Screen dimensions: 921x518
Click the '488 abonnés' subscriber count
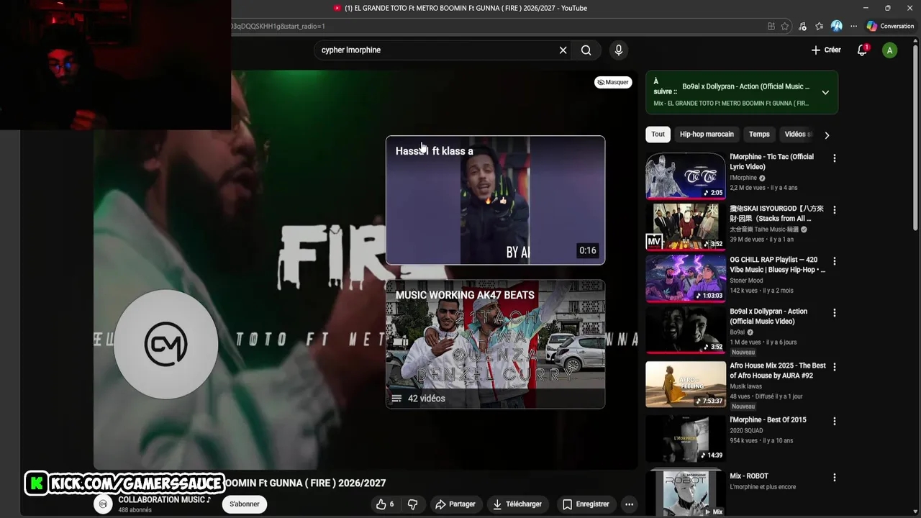coord(135,510)
